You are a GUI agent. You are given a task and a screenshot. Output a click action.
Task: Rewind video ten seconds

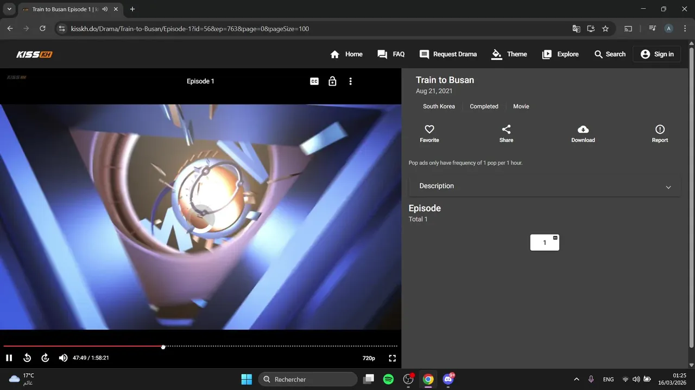point(27,358)
